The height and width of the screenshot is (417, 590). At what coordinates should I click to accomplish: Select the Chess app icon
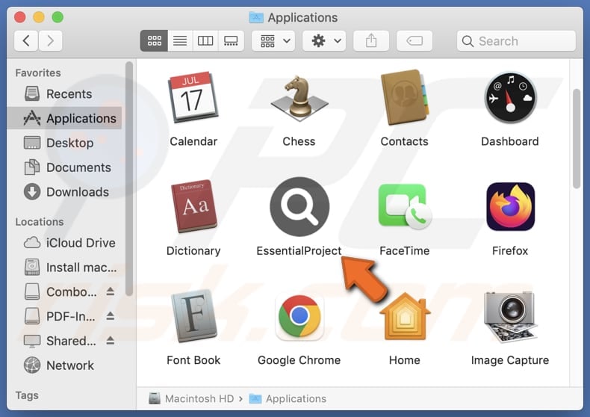299,98
